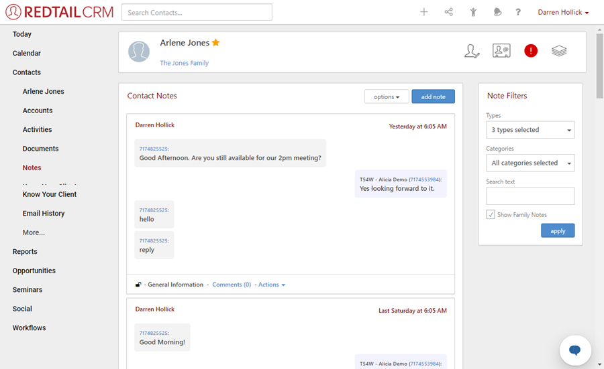Expand More... in sidebar
Screen dimensions: 604x369
coord(34,232)
